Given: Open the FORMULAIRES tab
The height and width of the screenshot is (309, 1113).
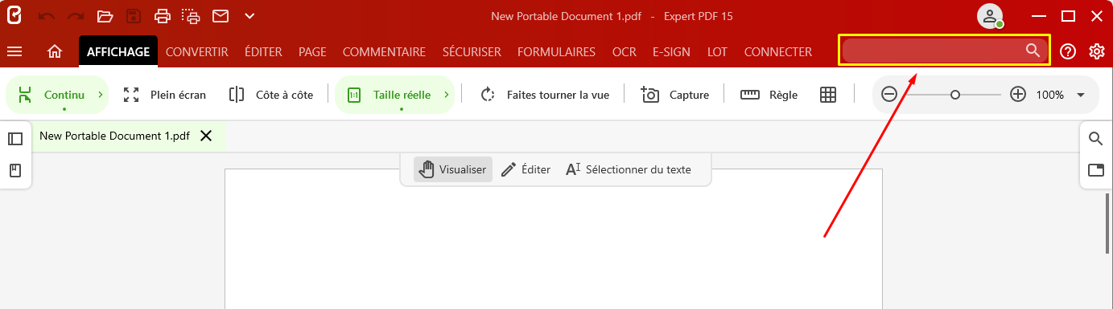Looking at the screenshot, I should click(x=556, y=51).
